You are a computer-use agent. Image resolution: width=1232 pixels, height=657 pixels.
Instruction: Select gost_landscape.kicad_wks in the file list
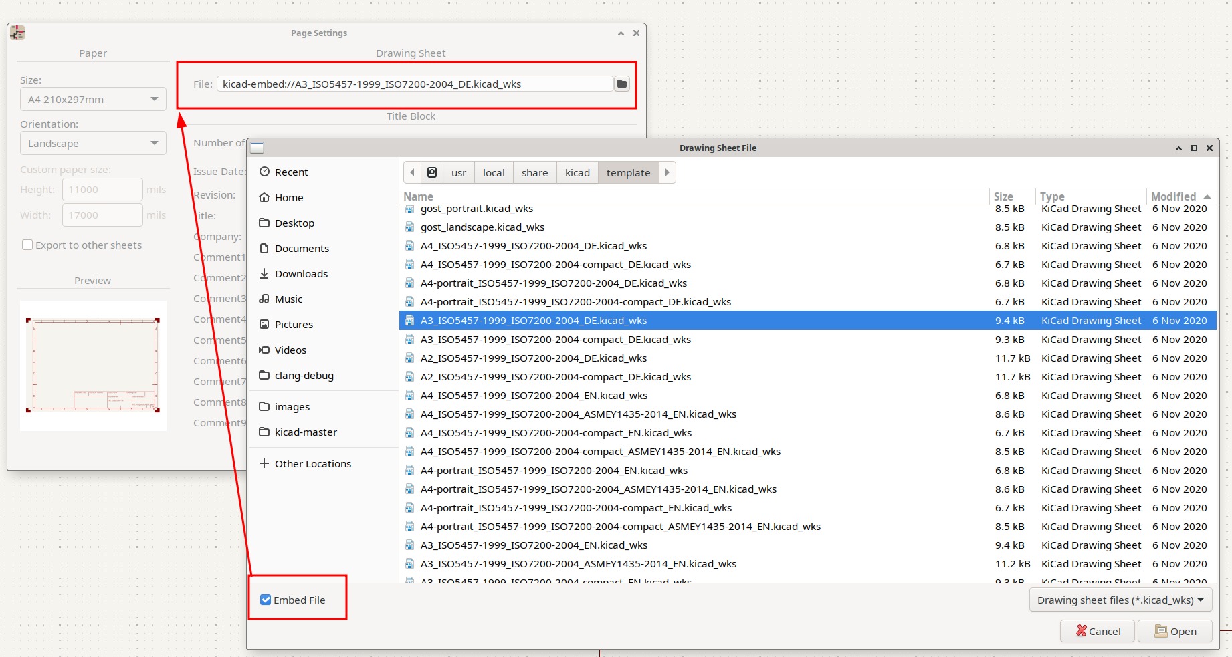point(482,227)
